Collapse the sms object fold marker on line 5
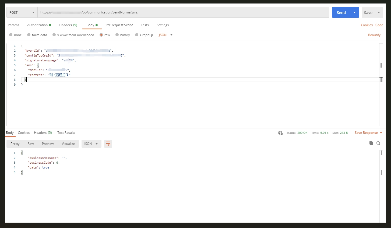391x228 pixels. (38, 65)
